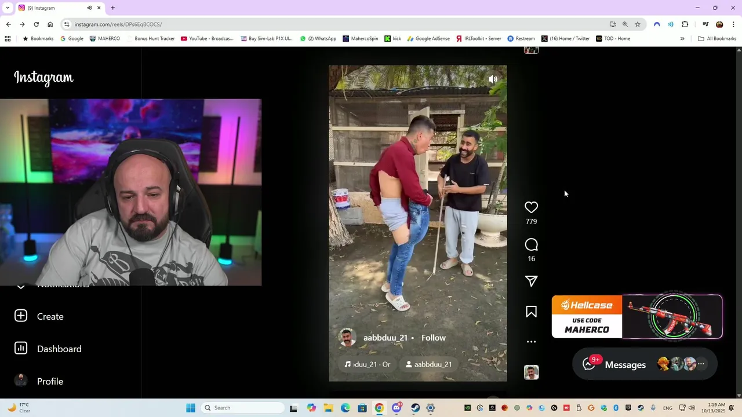Open Microsoft Edge from the taskbar
742x417 pixels.
[345, 408]
